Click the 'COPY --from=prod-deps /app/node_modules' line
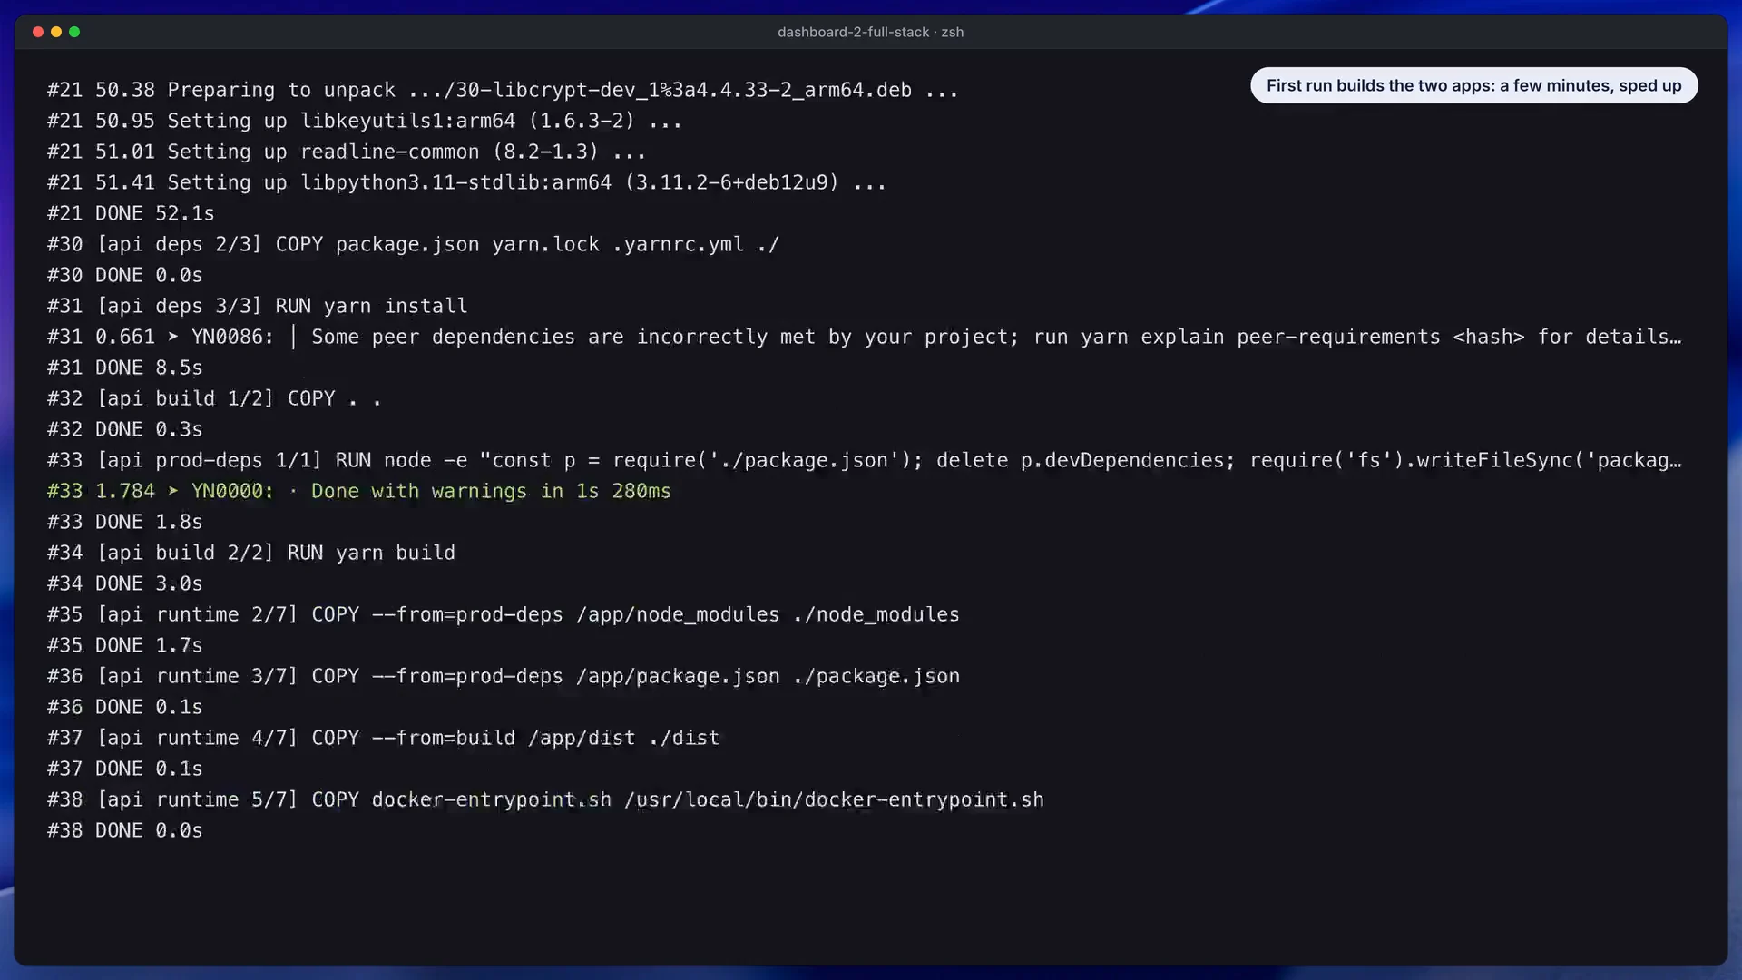Screen dimensions: 1742x980 (x=504, y=614)
